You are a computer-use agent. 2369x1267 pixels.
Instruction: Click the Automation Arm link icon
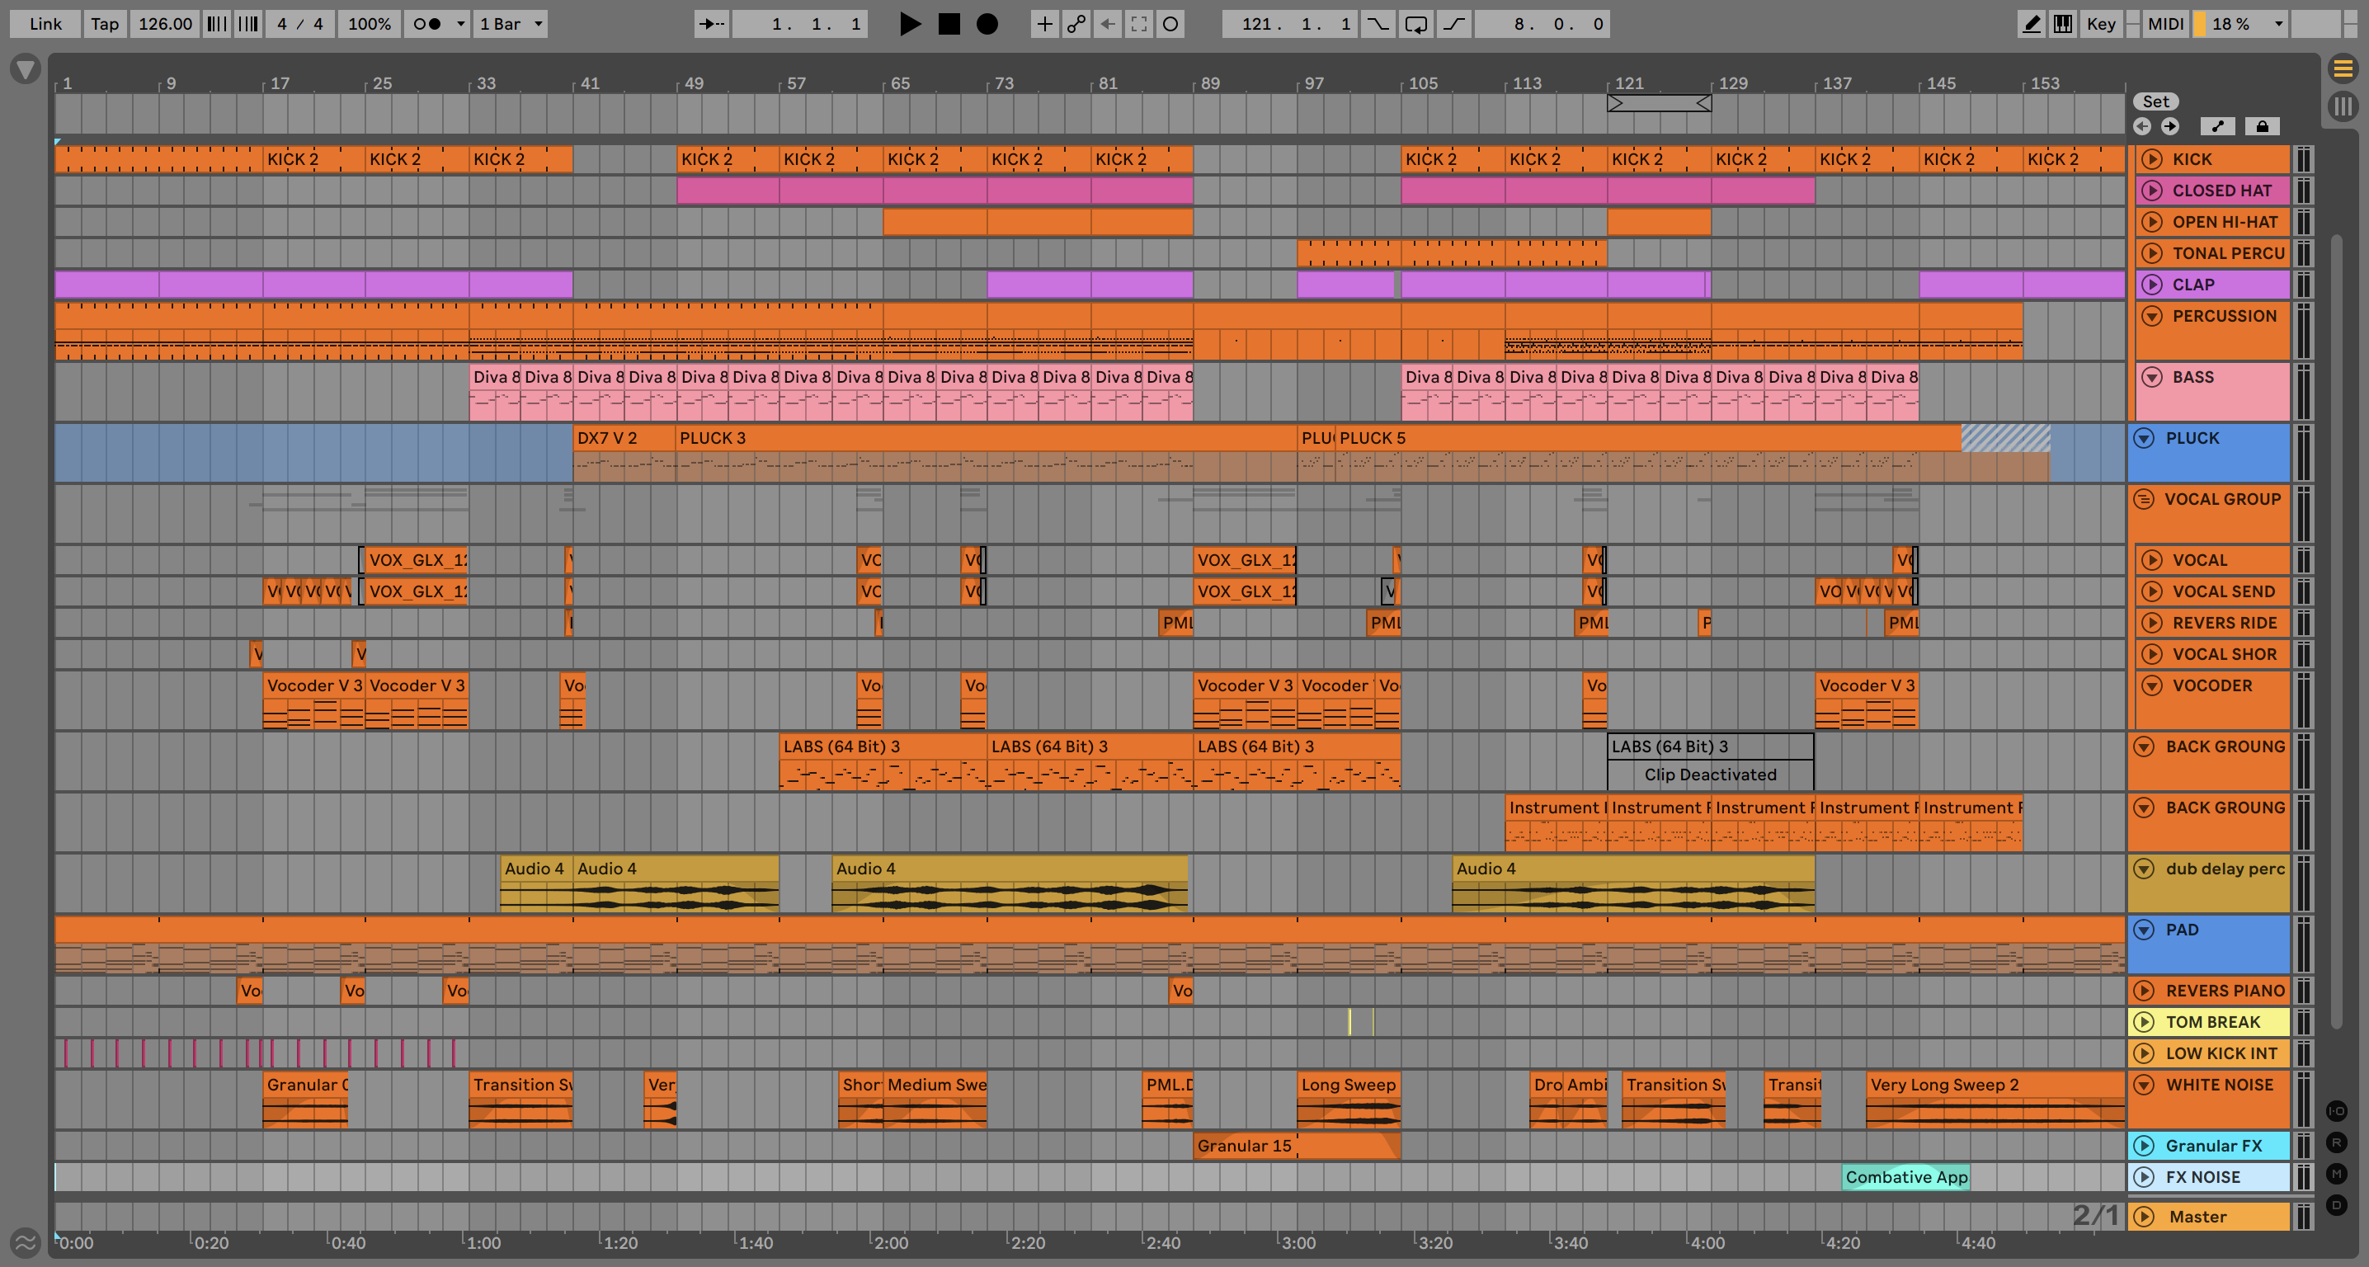(1076, 24)
